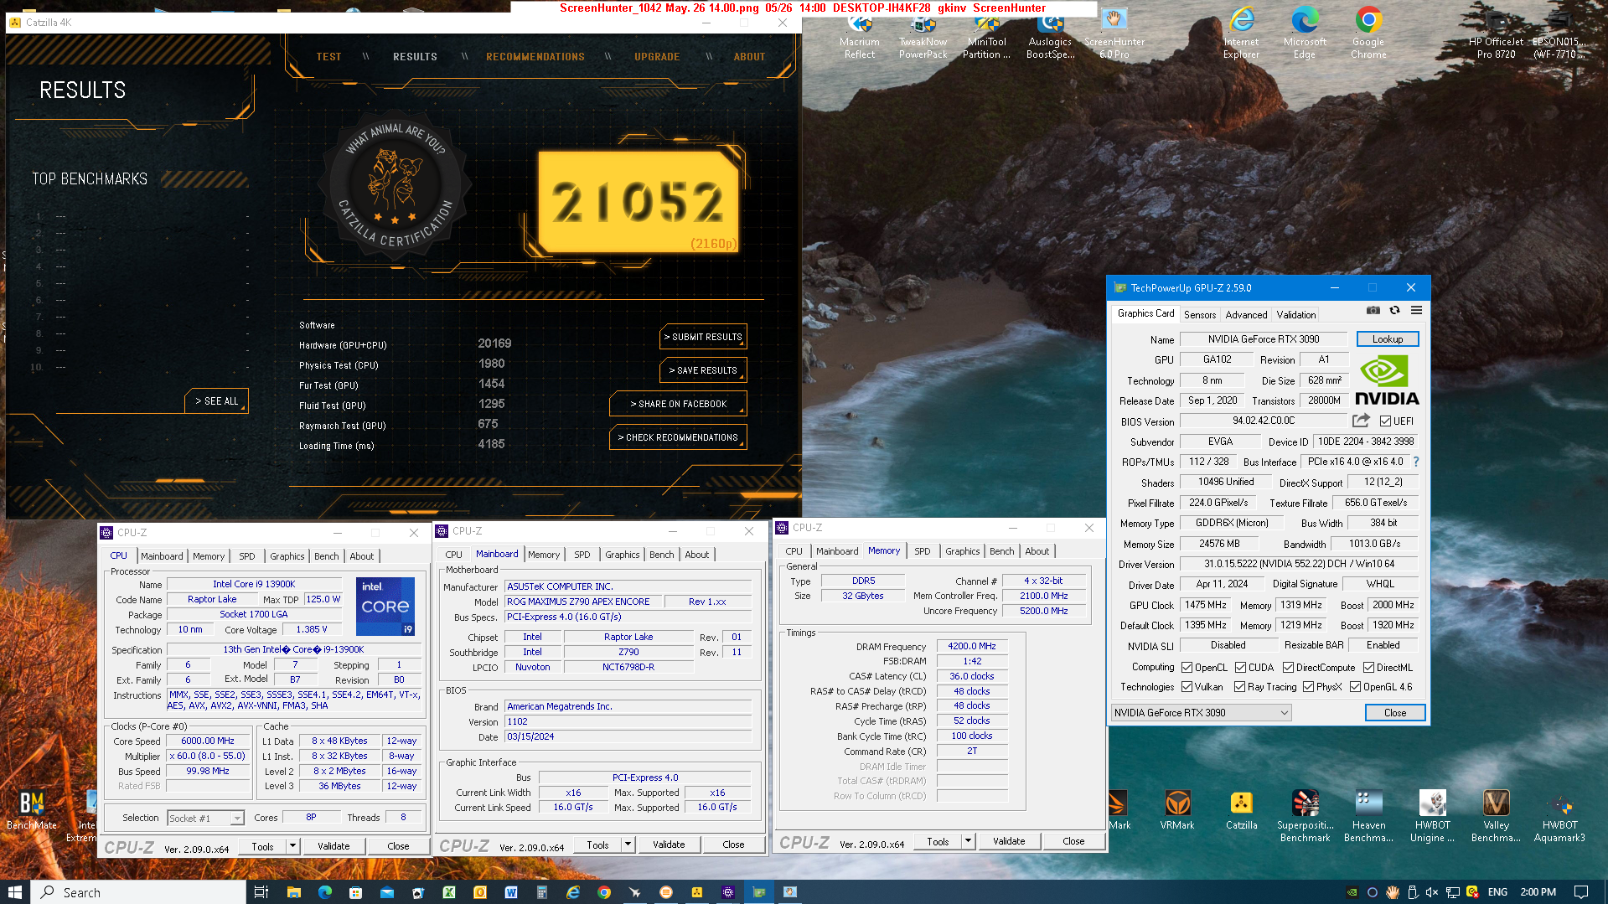Screen dimensions: 1608x904
Task: Toggle OpenGL 4.6 checkbox
Action: (1355, 687)
